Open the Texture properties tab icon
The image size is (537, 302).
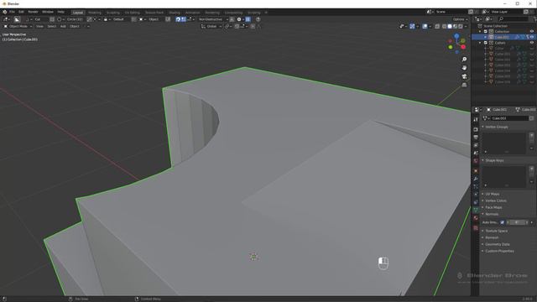click(x=476, y=228)
